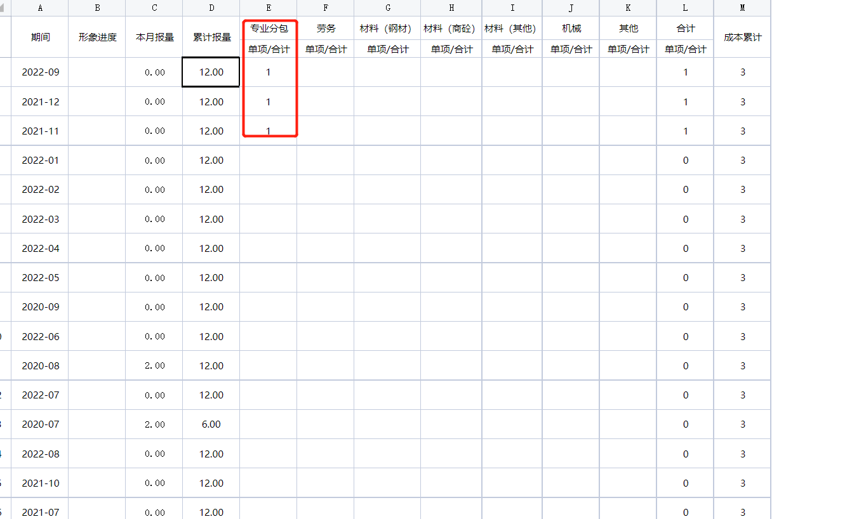The image size is (859, 519).
Task: Click the 专业分包 value in 2021-12 row
Action: (269, 102)
